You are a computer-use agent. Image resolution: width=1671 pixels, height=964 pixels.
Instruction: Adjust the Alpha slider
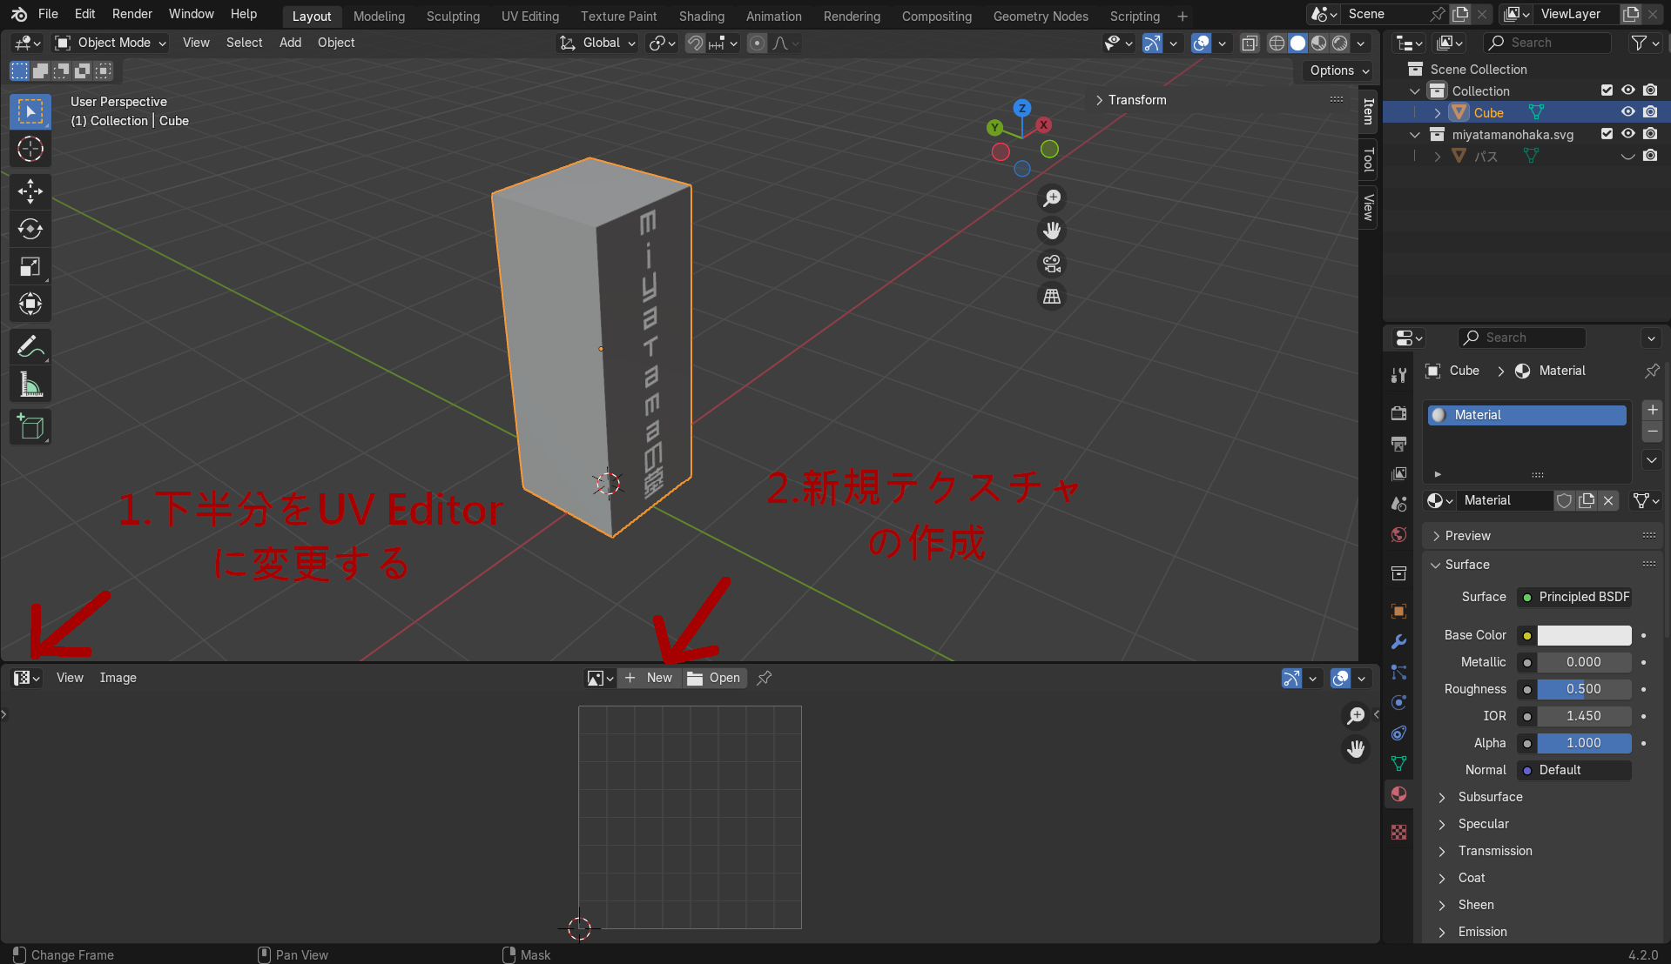click(x=1584, y=743)
